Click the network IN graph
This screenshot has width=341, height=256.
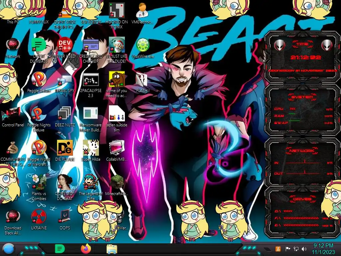click(x=303, y=162)
